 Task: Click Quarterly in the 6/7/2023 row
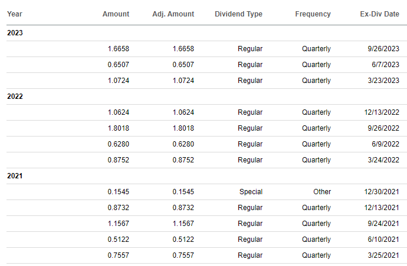(316, 65)
